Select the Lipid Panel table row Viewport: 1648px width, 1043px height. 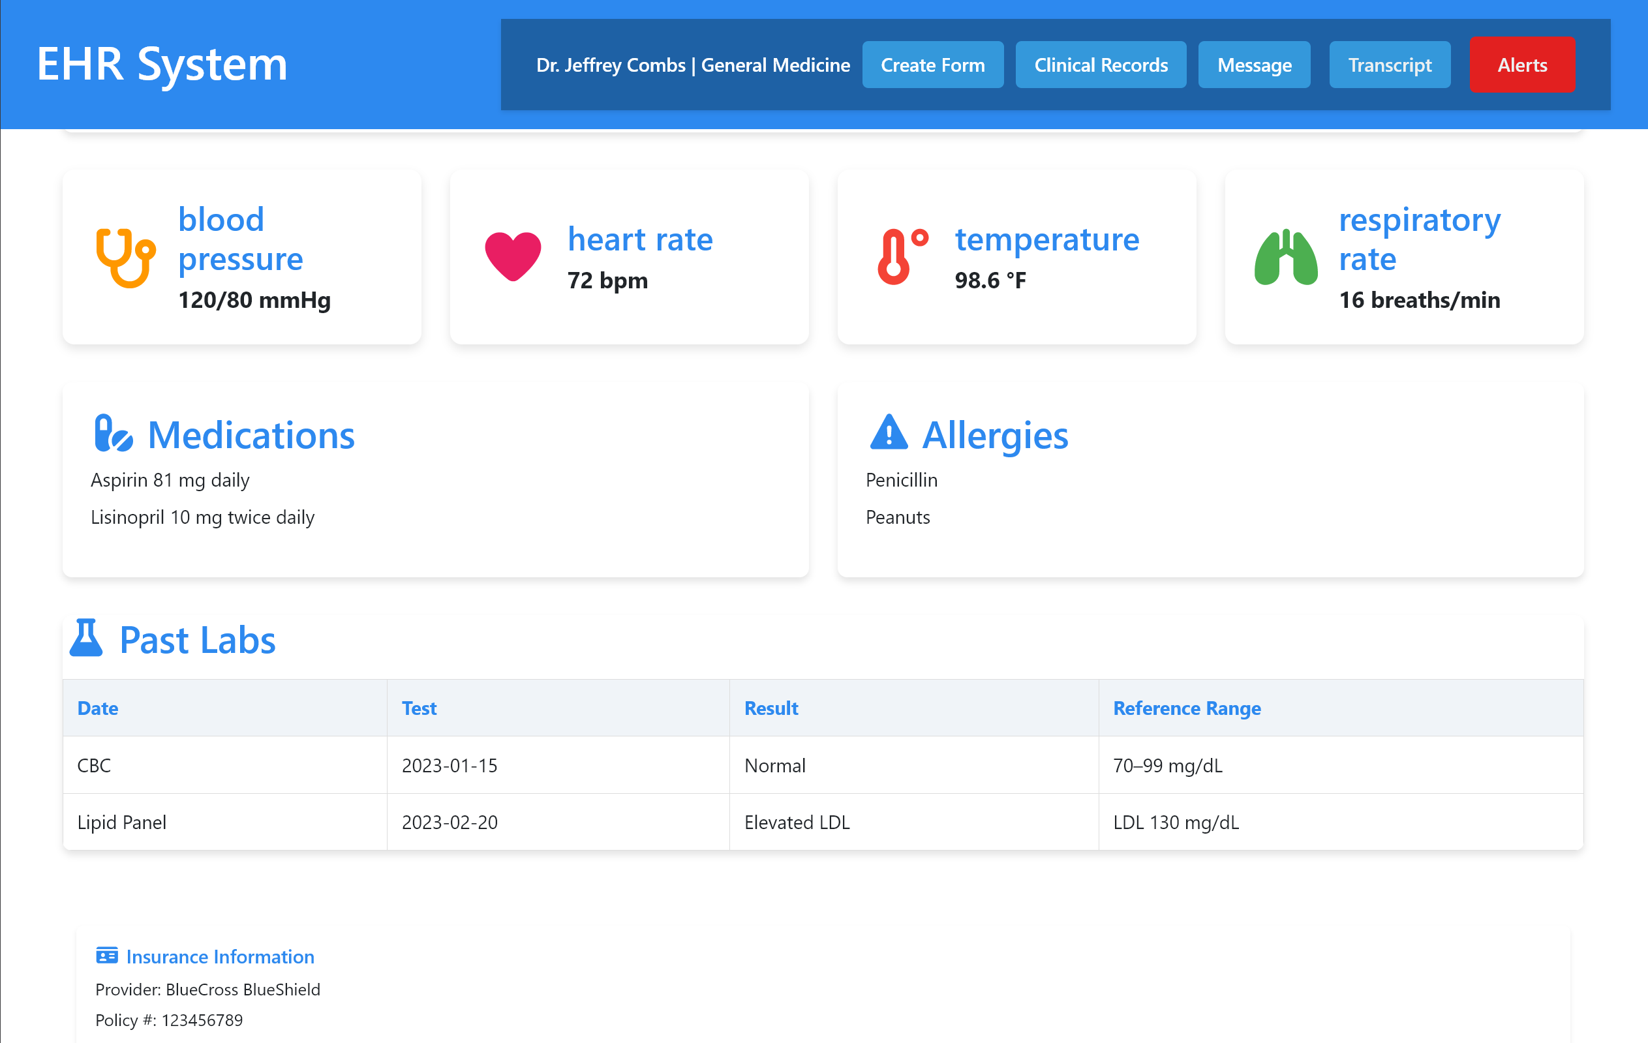click(122, 822)
